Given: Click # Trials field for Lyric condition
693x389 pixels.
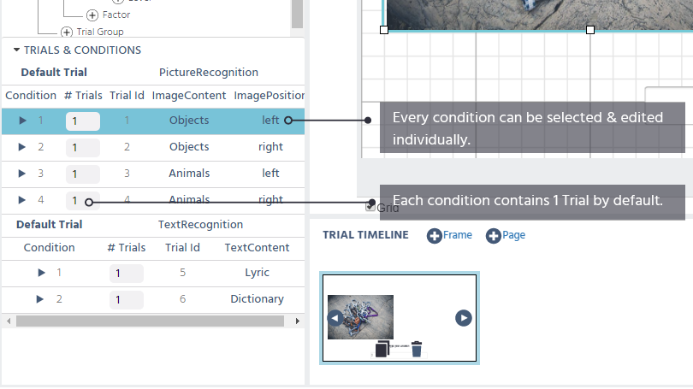Looking at the screenshot, I should 127,274.
